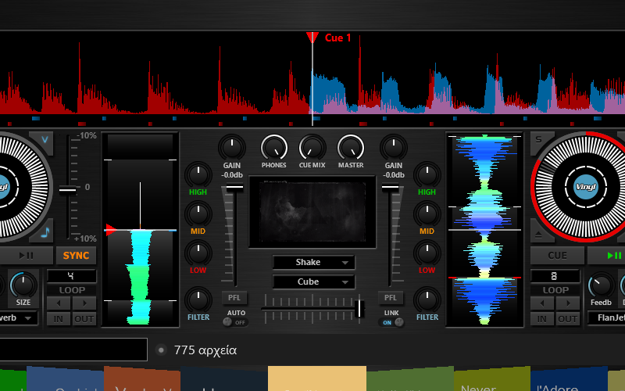This screenshot has height=391, width=625.
Task: Click the right channel HIGH EQ knob
Action: click(x=427, y=174)
